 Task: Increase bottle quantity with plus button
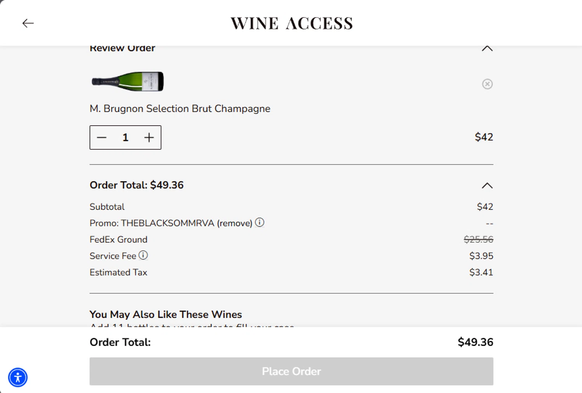[x=149, y=138]
